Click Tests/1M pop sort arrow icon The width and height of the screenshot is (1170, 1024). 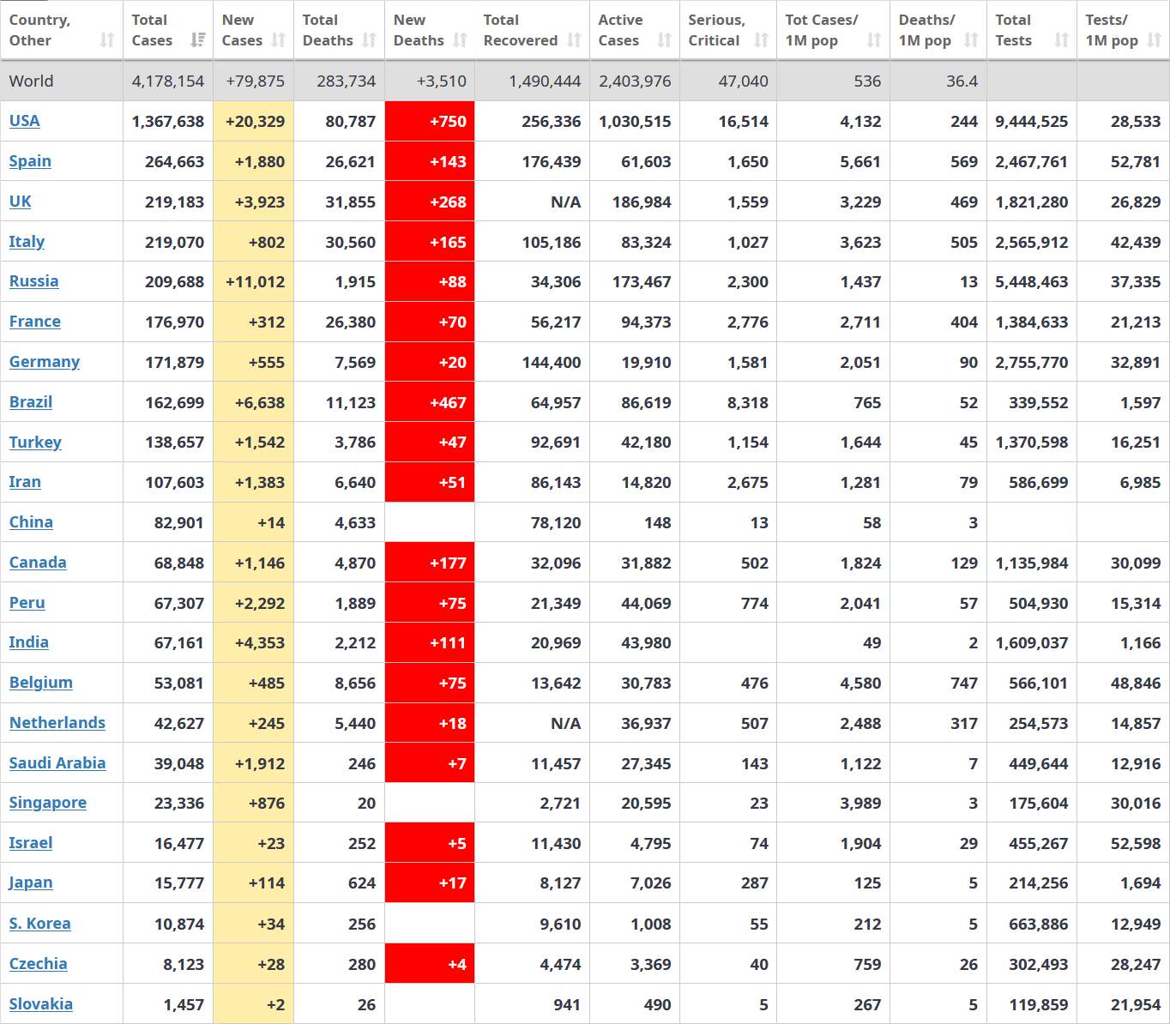pos(1155,40)
